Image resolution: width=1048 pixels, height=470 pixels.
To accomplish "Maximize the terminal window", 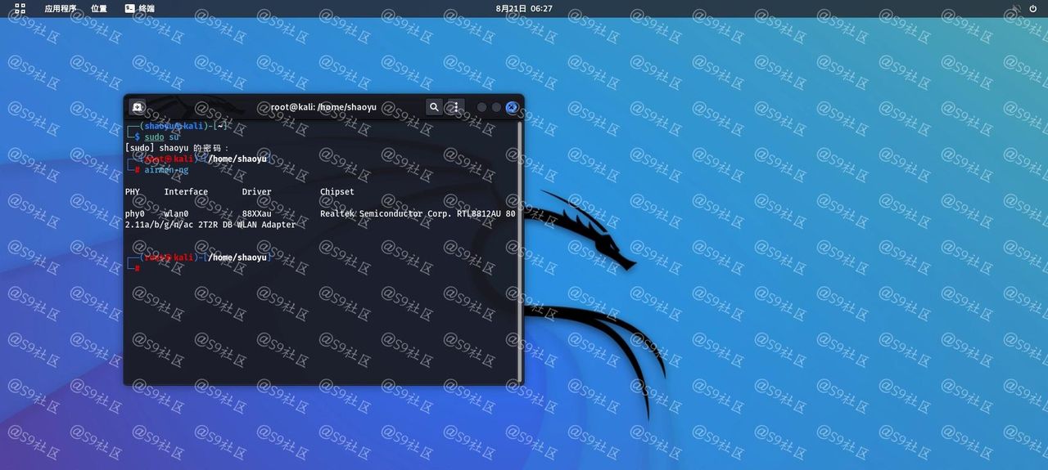I will (496, 107).
